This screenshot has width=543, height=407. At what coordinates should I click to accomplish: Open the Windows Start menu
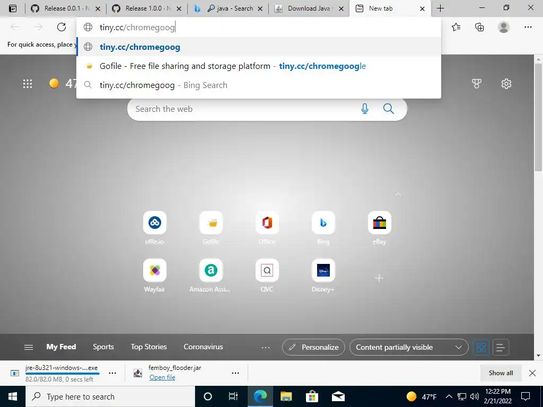(x=13, y=396)
